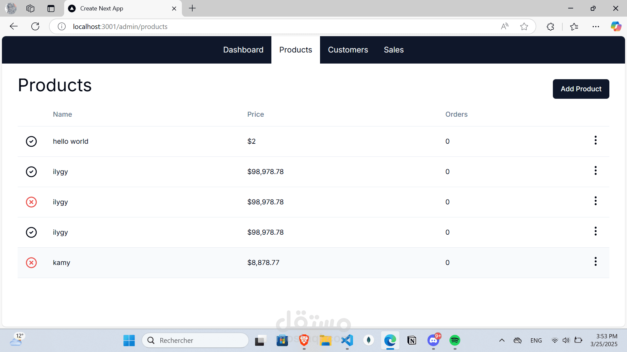Go to the Dashboard nav tab
Viewport: 627px width, 352px height.
coord(243,50)
